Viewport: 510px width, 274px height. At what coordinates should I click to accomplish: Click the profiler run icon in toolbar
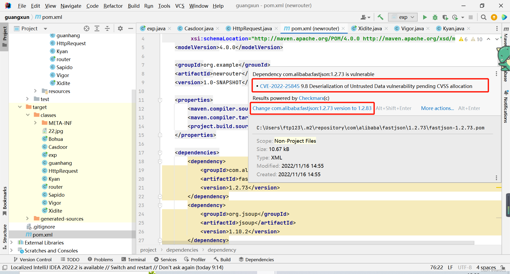pos(455,17)
